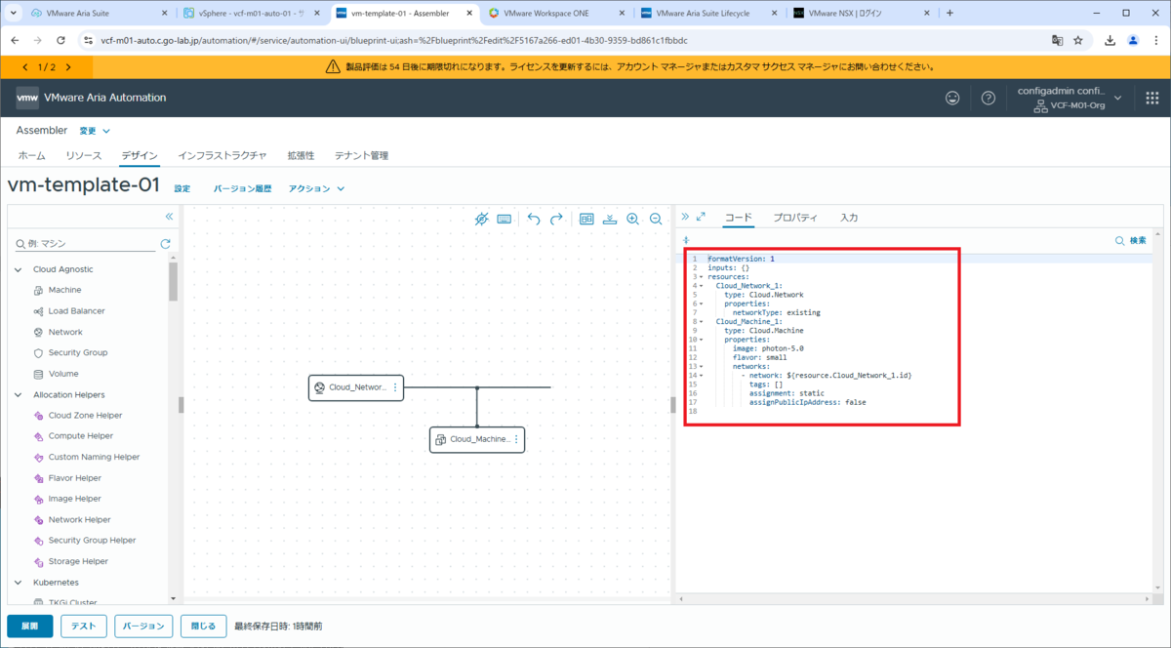Select Storage Helper item
This screenshot has width=1171, height=648.
(x=78, y=561)
